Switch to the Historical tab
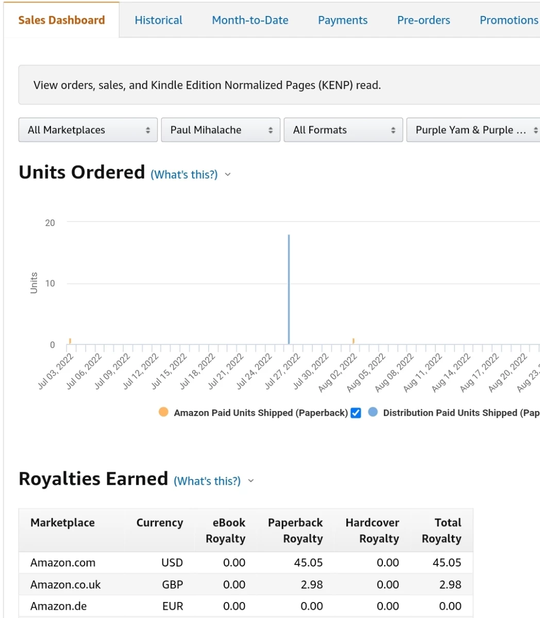540x618 pixels. click(x=159, y=20)
